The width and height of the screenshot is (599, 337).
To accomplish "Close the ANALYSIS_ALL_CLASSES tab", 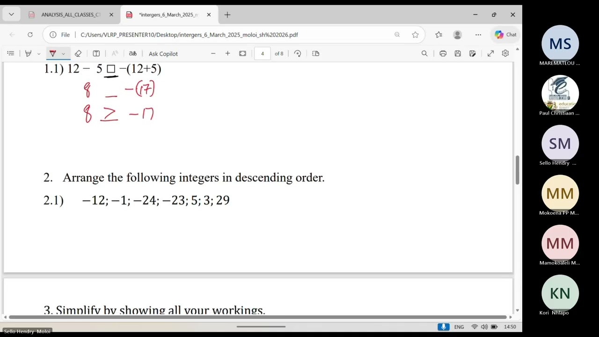I will [111, 15].
